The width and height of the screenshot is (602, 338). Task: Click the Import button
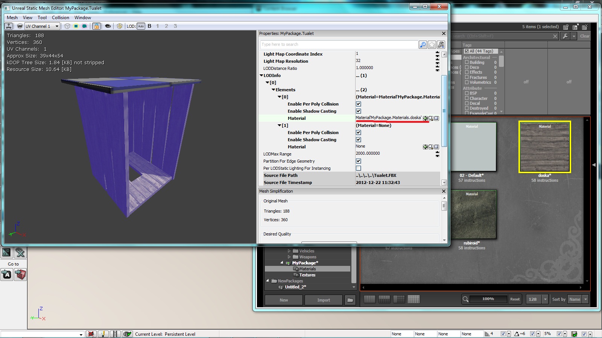coord(323,300)
